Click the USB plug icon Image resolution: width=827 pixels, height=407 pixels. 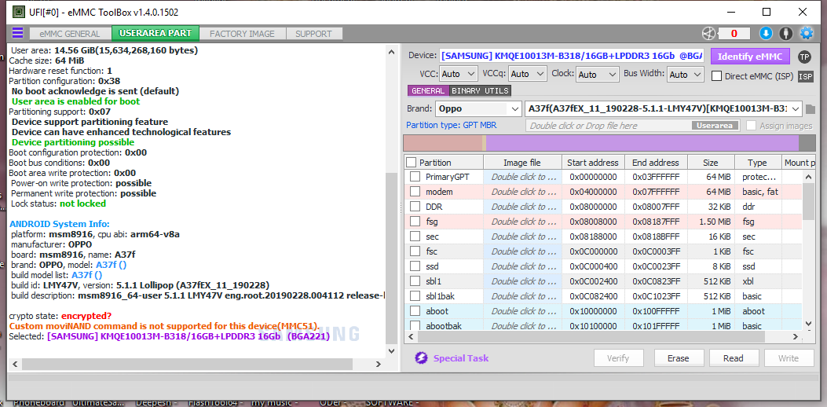[x=786, y=33]
